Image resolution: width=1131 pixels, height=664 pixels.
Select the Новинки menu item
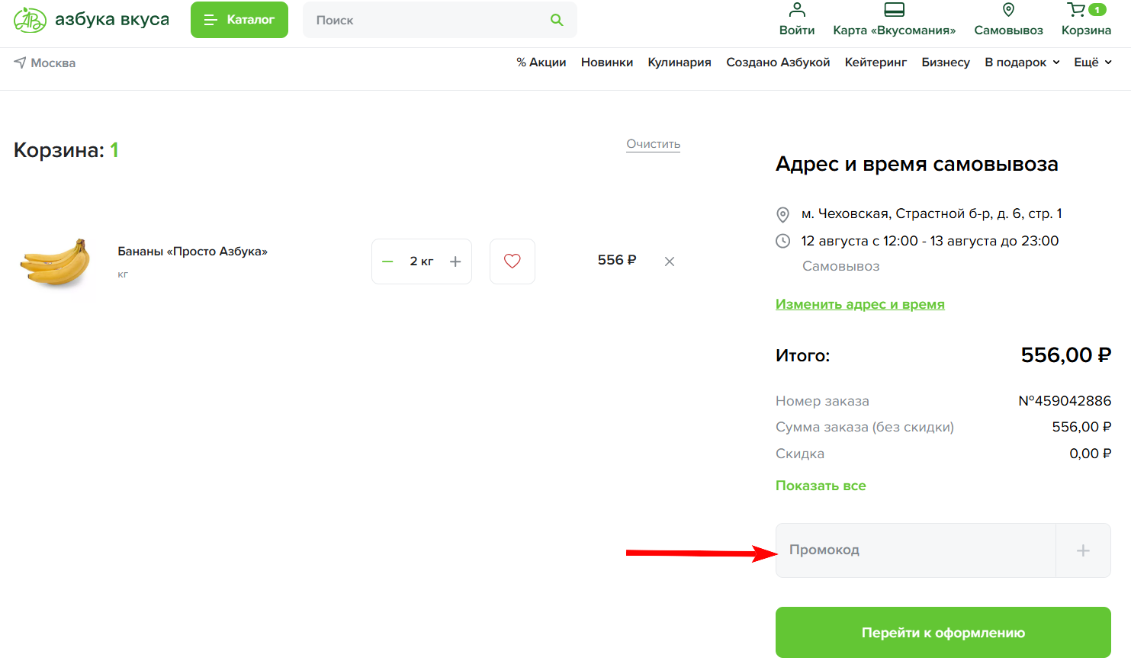(x=607, y=63)
